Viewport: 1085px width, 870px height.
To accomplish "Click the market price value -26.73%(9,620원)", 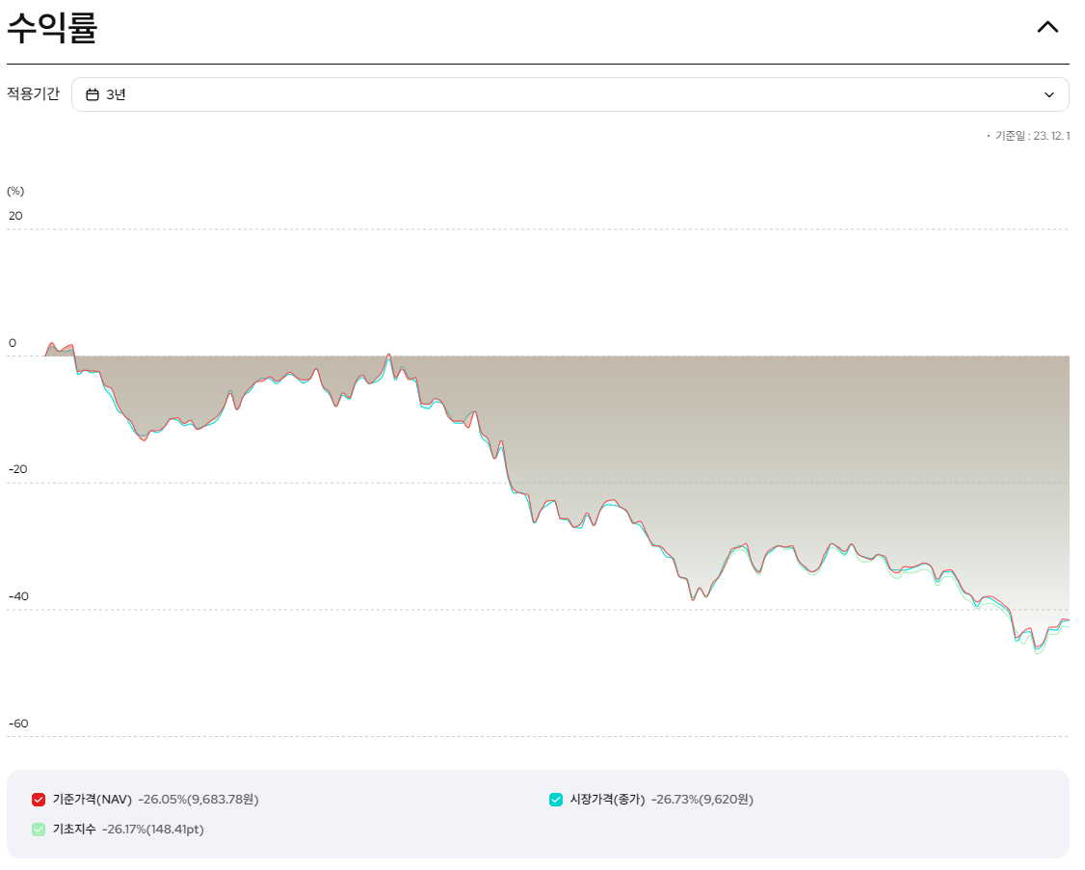I will (x=702, y=800).
